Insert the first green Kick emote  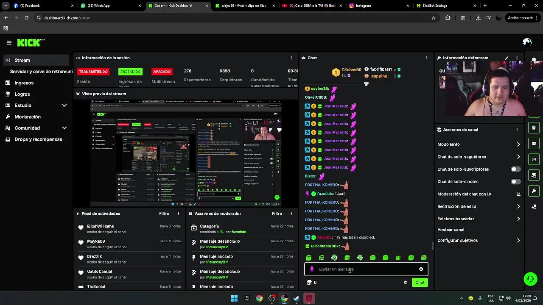click(309, 258)
